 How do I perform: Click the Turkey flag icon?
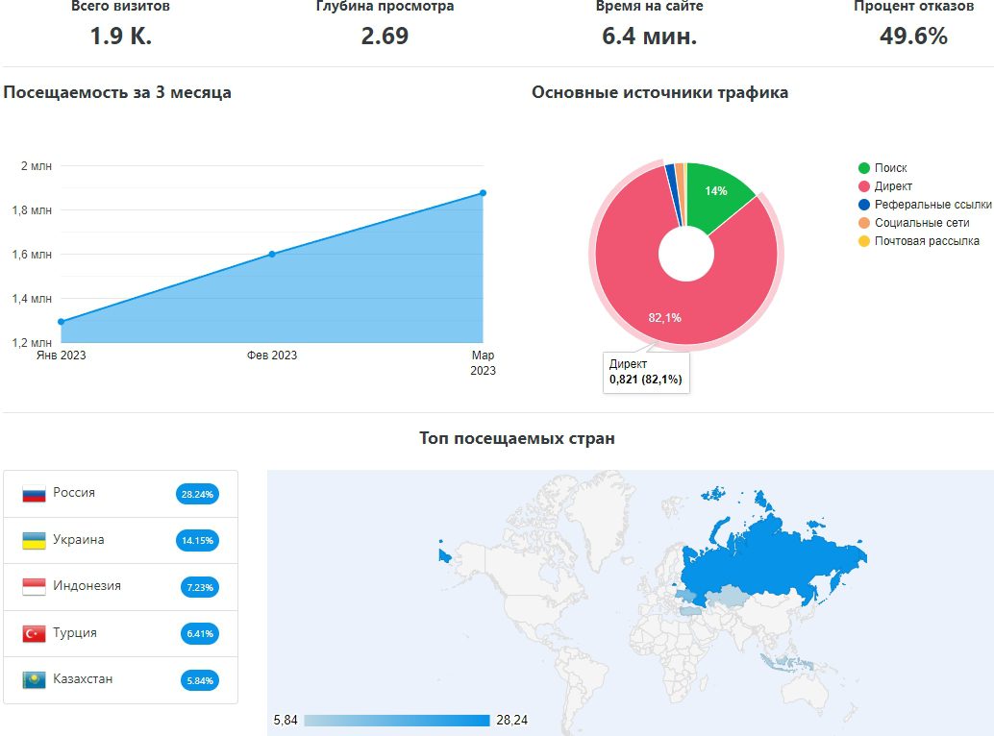[x=35, y=633]
